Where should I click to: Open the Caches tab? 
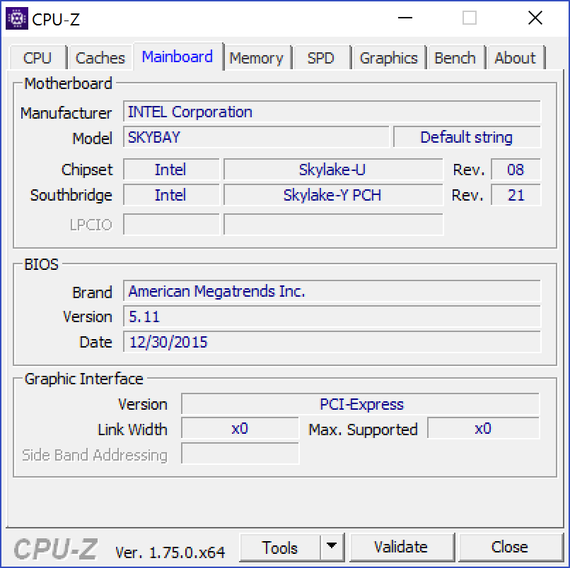[100, 58]
